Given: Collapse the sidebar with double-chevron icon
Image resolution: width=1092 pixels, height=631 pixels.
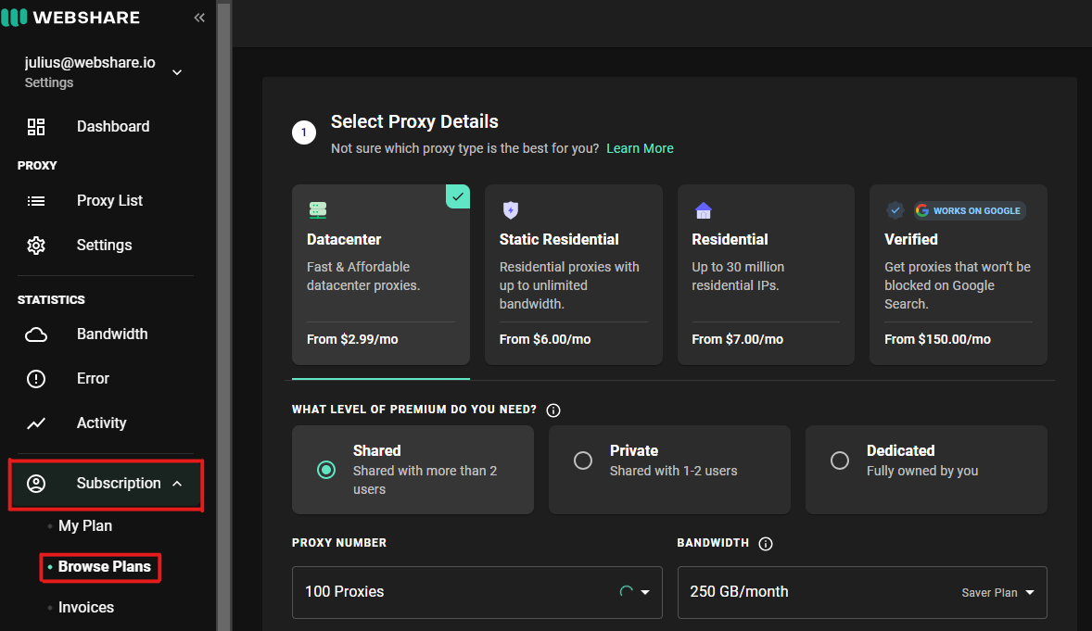Looking at the screenshot, I should point(199,18).
